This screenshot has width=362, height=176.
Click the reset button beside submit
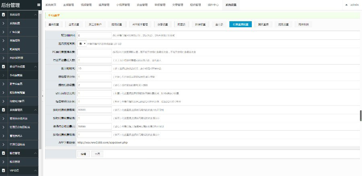point(97,154)
